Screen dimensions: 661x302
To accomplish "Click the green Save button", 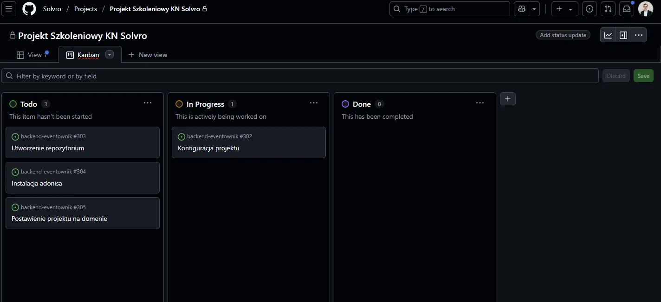I will coord(643,76).
